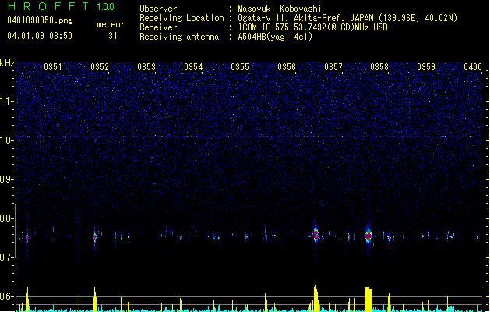This screenshot has height=312, width=490.
Task: Select the Ogata-vill. Akita-Pref. JAPAN location text
Action: point(347,18)
